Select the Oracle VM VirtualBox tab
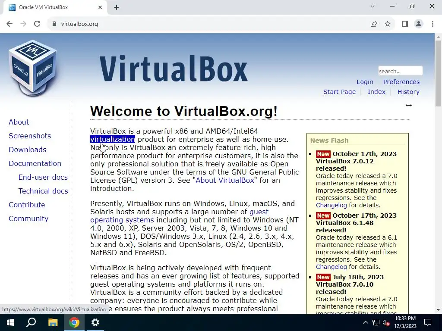This screenshot has height=331, width=442. [x=55, y=7]
